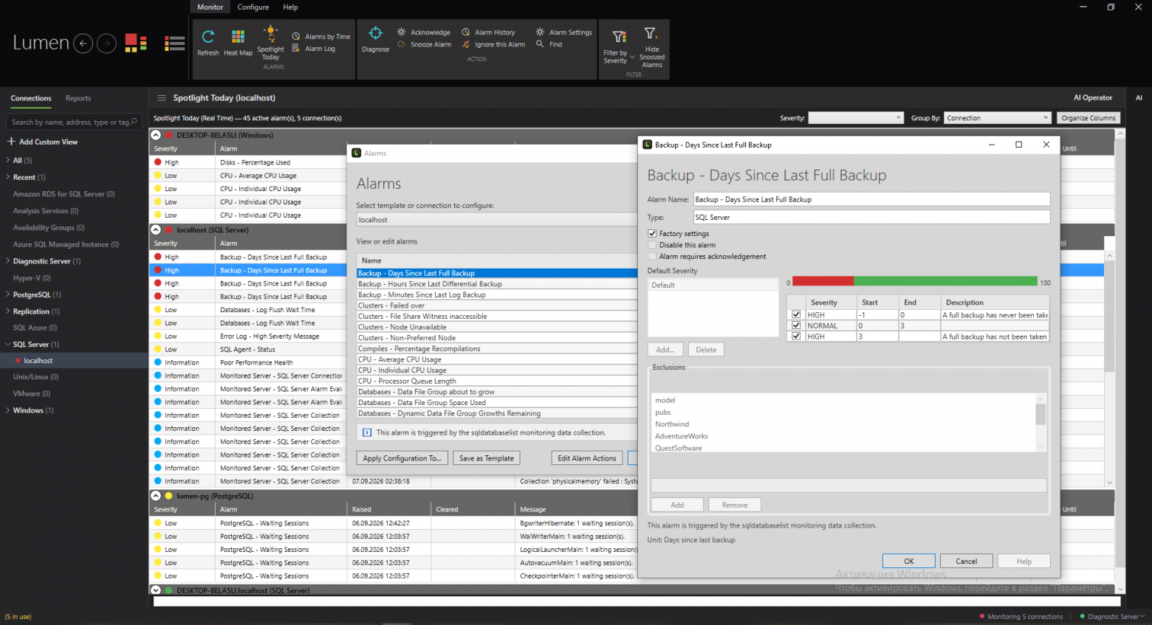Viewport: 1152px width, 625px height.
Task: Open Spotlight Today from the ribbon
Action: point(270,43)
